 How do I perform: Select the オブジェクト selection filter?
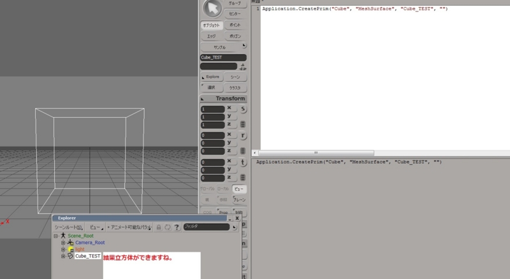point(212,25)
